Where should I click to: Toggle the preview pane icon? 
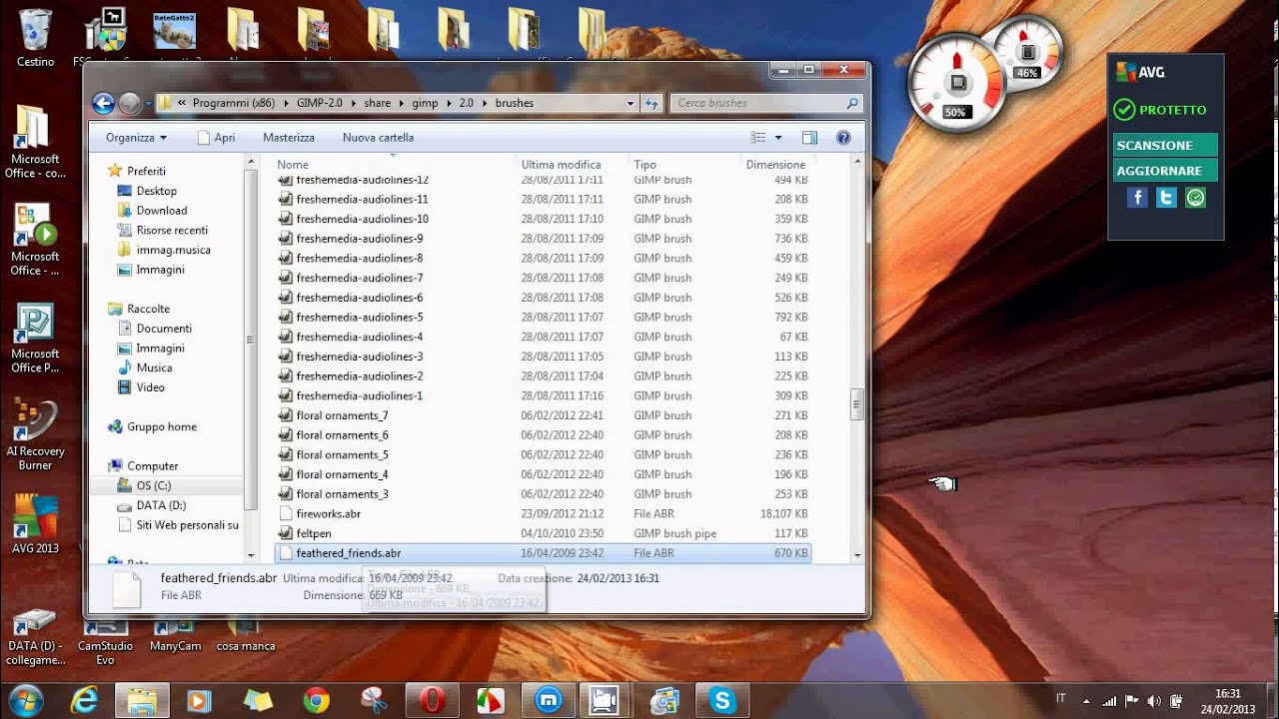click(809, 138)
